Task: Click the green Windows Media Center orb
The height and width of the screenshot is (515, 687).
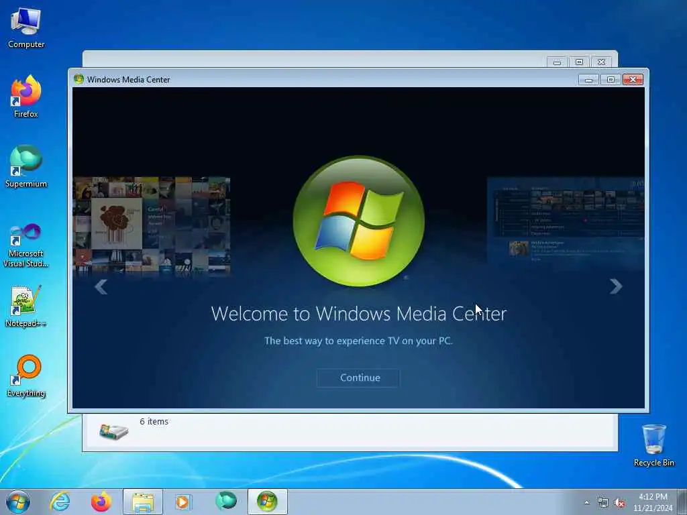Action: point(359,221)
